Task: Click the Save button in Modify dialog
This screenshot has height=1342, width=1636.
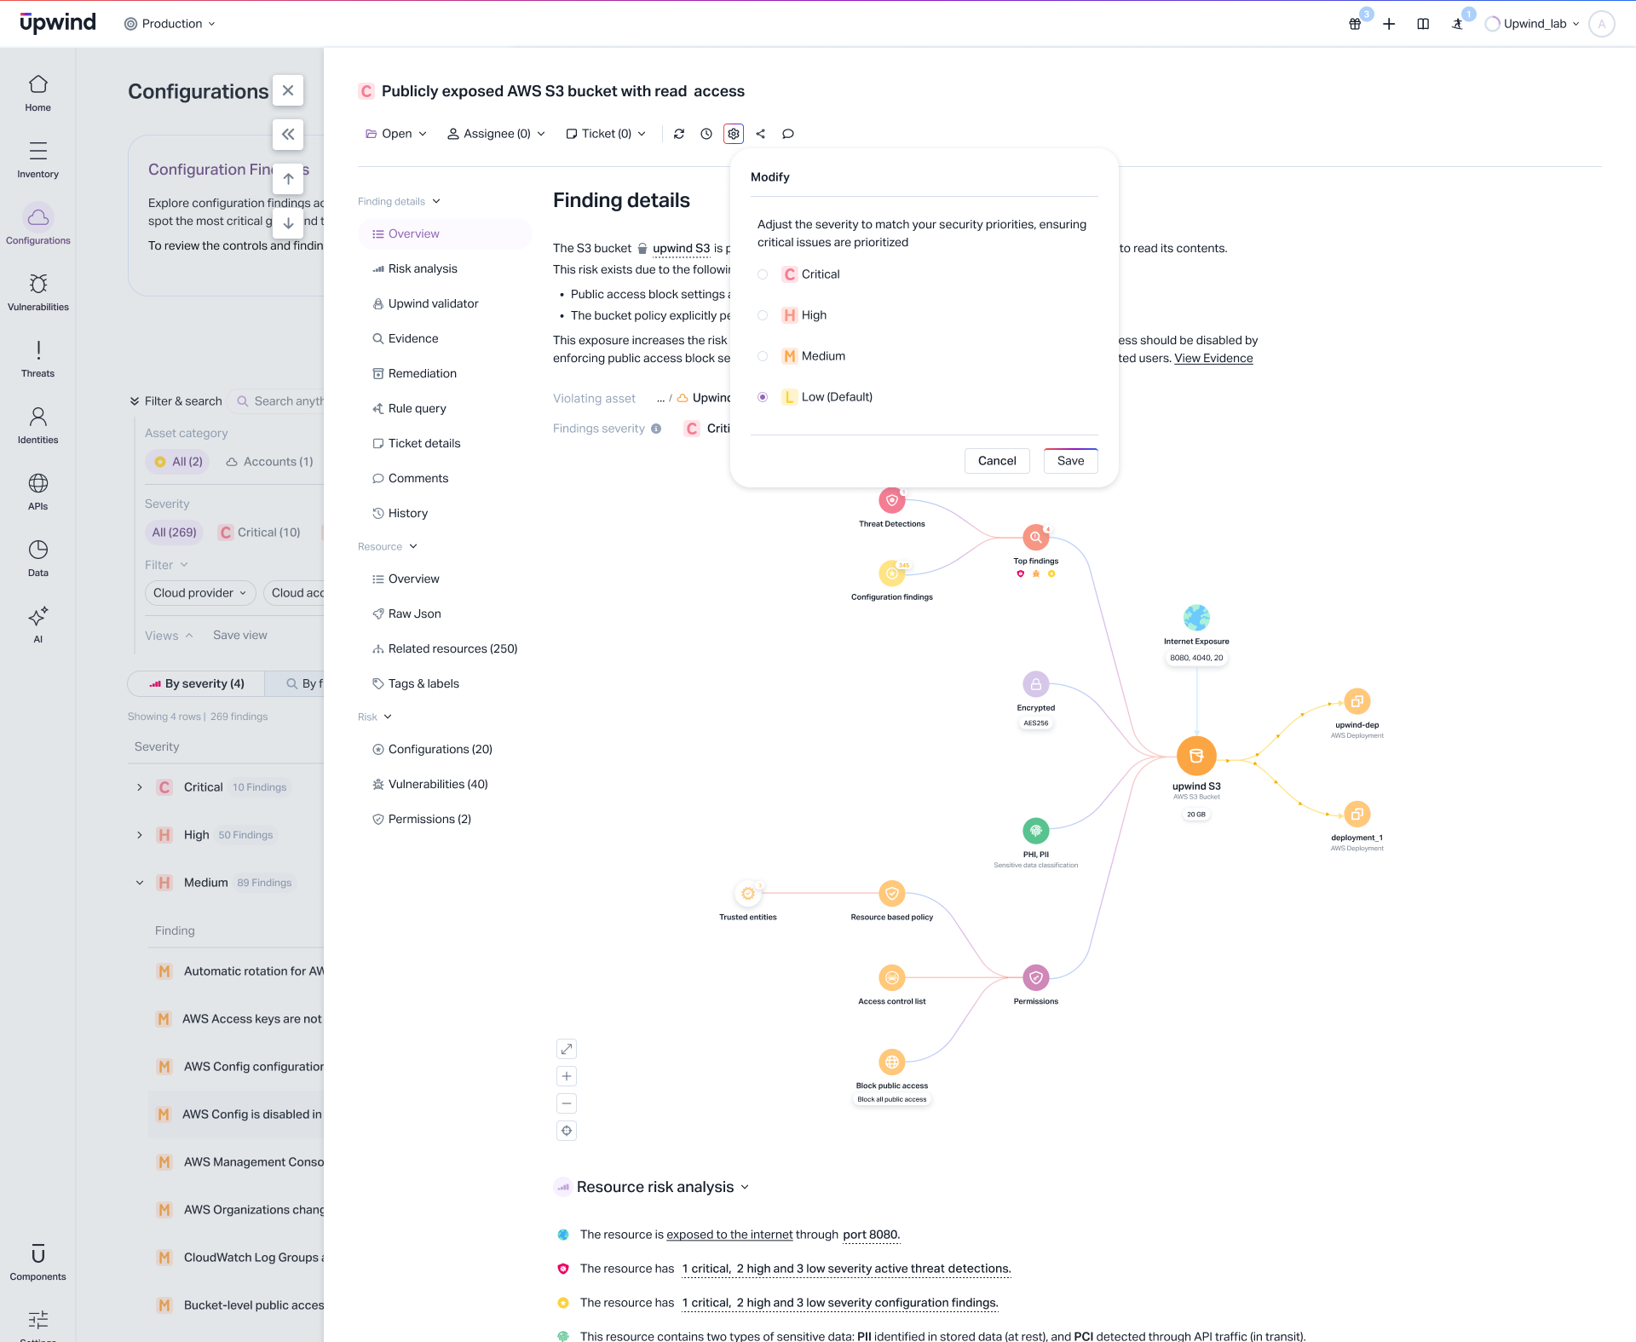Action: click(x=1070, y=461)
